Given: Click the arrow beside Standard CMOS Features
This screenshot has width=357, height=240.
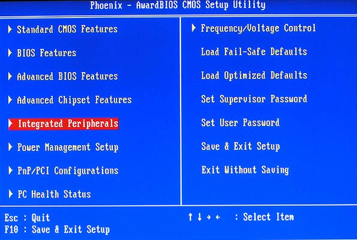Looking at the screenshot, I should point(10,29).
